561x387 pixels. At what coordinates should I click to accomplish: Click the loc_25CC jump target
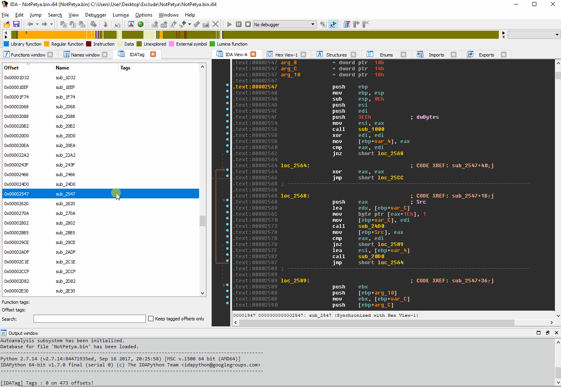point(390,178)
